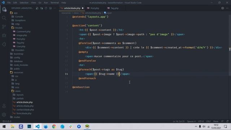Click the volume icon in system tray
Viewport: 231px width, 130px height.
pyautogui.click(x=204, y=126)
